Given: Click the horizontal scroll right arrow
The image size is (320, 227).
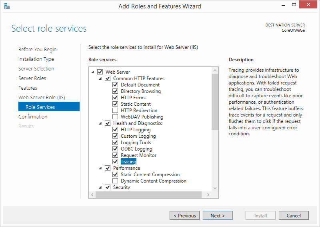Looking at the screenshot, I should click(208, 195).
